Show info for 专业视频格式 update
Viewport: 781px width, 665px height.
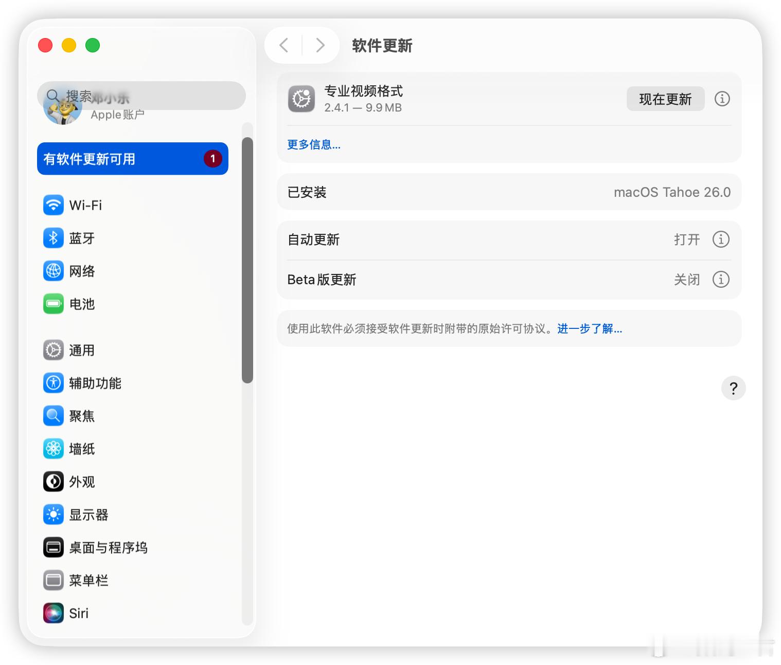coord(722,99)
